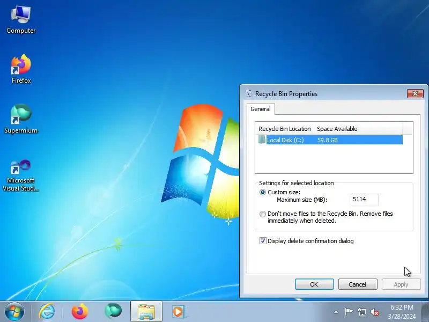Click the greyed Apply button
The height and width of the screenshot is (322, 429).
click(x=401, y=284)
